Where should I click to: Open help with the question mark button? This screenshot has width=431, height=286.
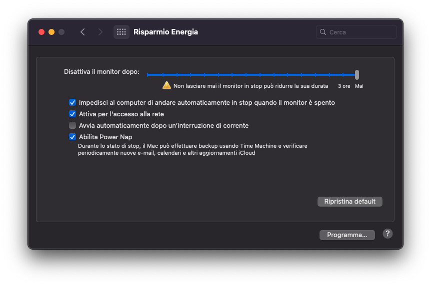point(387,234)
